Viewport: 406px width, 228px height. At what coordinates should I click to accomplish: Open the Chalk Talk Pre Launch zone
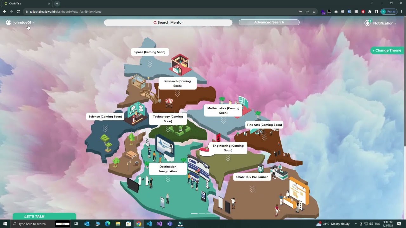(252, 177)
